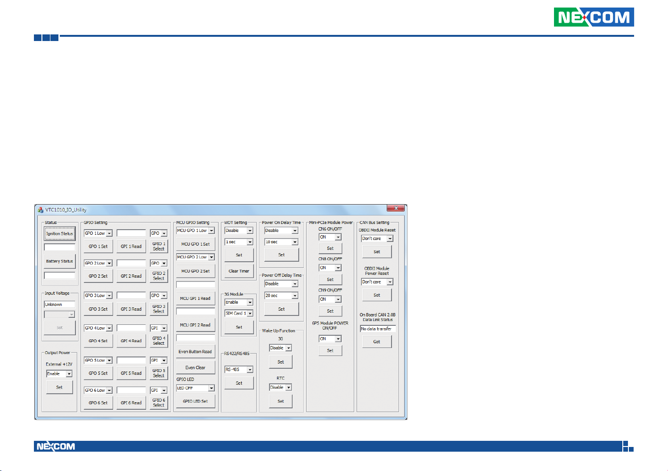Open the Power On Delay 10 sec dropdown
This screenshot has height=471, width=668.
click(281, 242)
